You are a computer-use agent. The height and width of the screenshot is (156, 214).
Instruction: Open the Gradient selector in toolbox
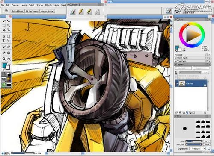coord(9,74)
